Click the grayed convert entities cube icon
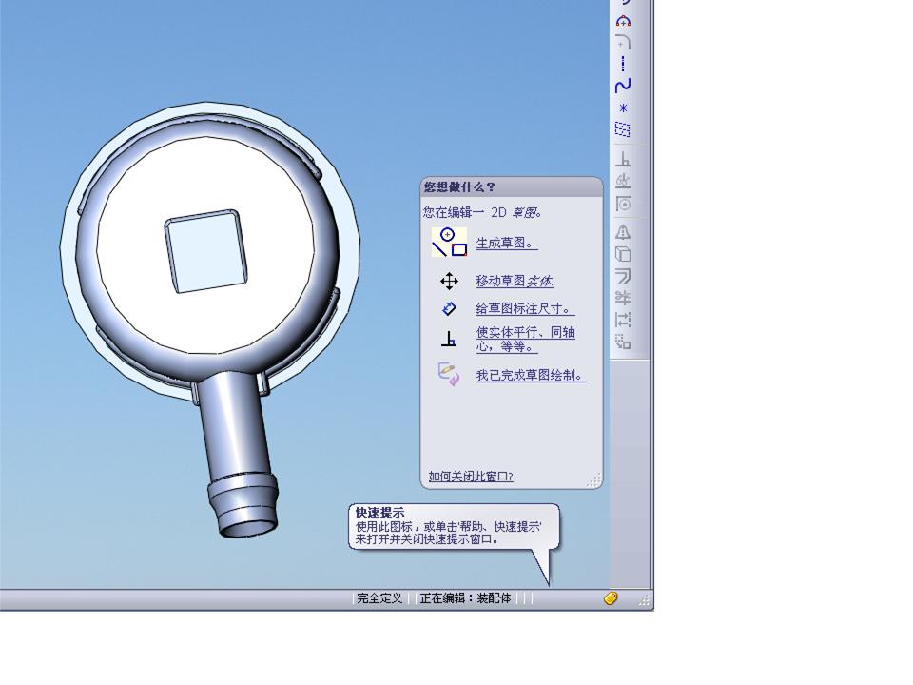Screen dimensions: 913x685 [x=623, y=255]
